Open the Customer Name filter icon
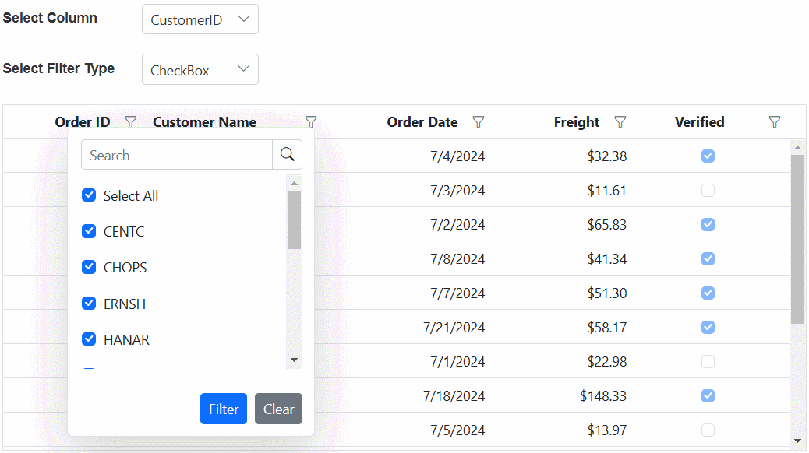This screenshot has height=453, width=809. pos(311,122)
